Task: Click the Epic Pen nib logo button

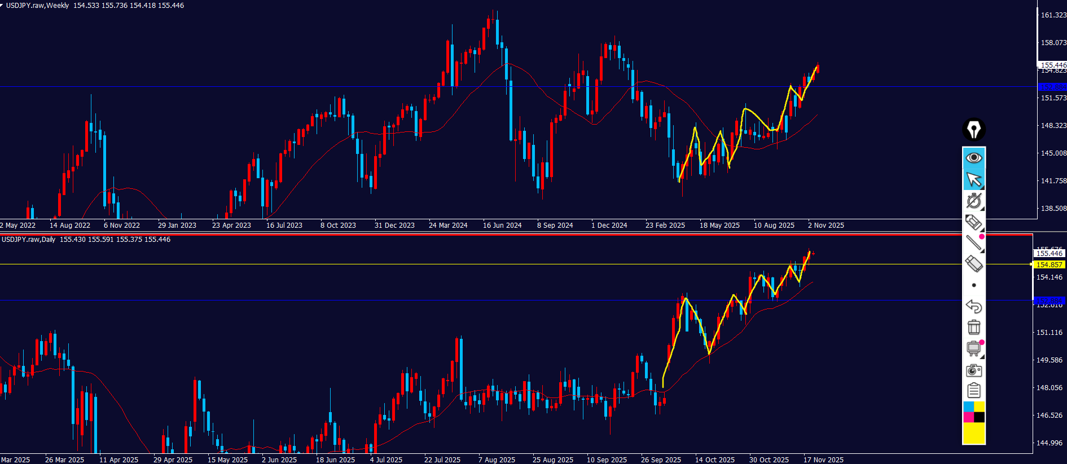Action: [973, 130]
